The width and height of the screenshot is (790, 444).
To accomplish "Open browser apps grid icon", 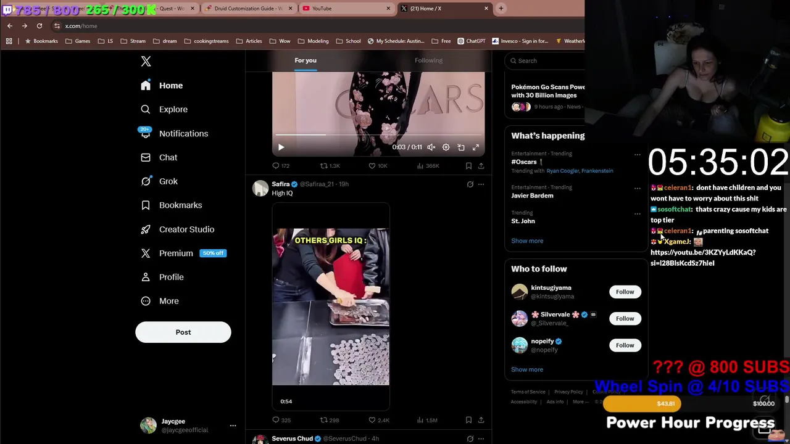I will [x=9, y=41].
